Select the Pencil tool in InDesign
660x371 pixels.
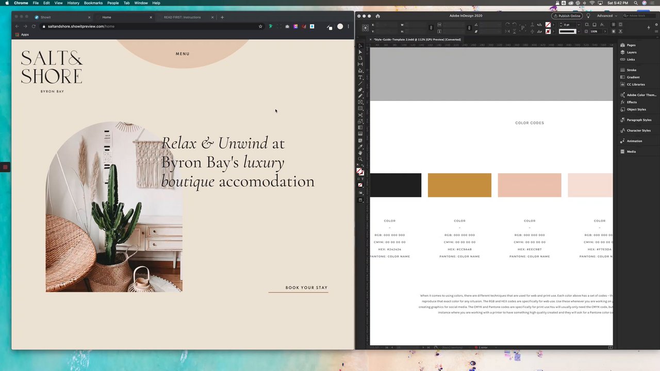[360, 96]
